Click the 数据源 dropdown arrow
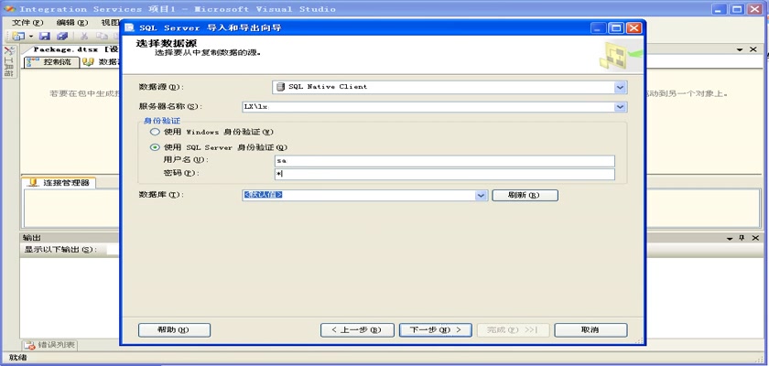The image size is (769, 366). [621, 87]
